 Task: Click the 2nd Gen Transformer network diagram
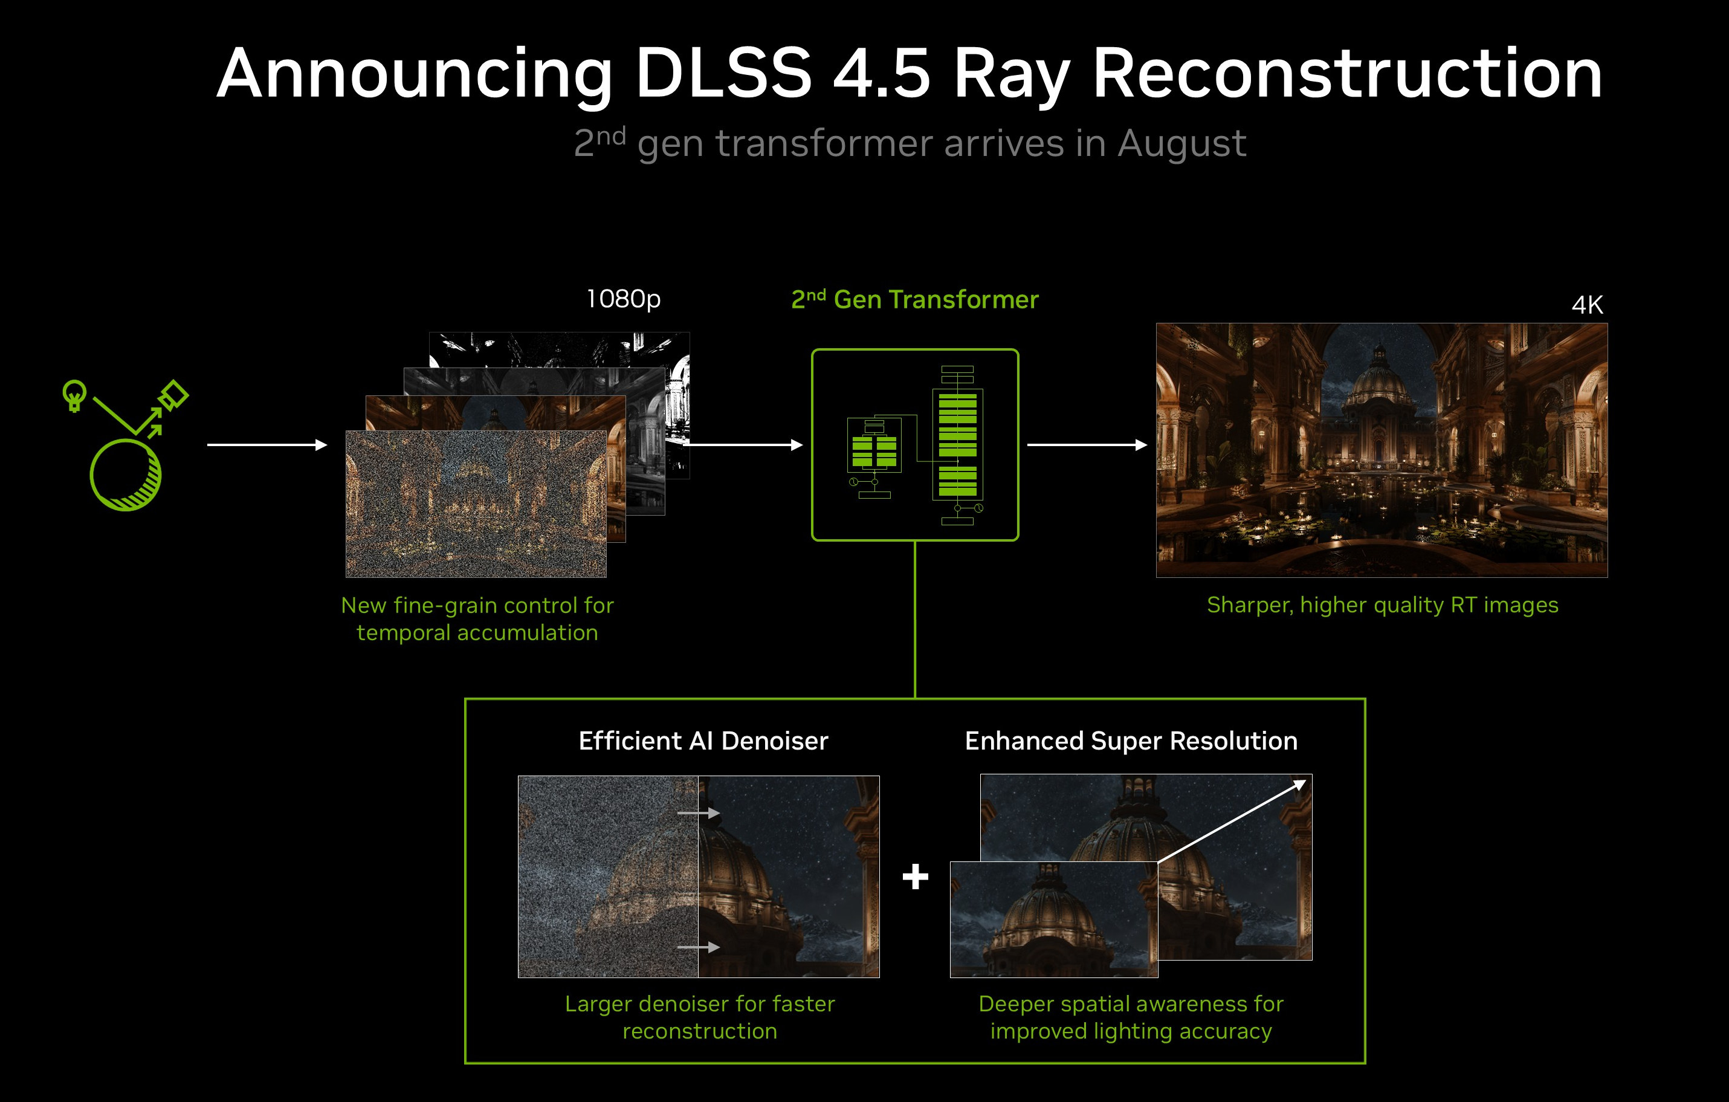915,445
